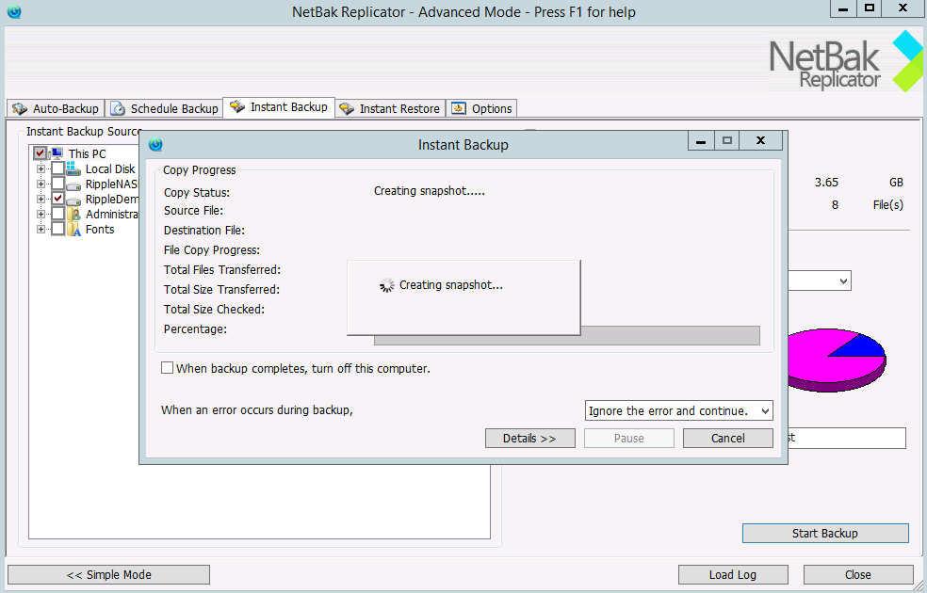Image resolution: width=927 pixels, height=593 pixels.
Task: Click the Close button at bottom right
Action: (858, 575)
